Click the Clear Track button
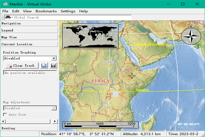Viewport: 205px width, 137px height. tap(22, 65)
